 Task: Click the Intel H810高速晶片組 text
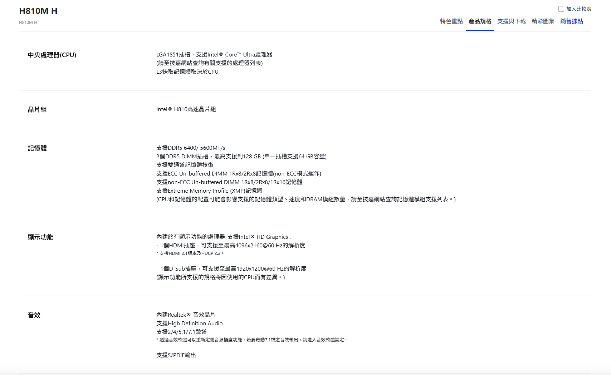point(186,109)
